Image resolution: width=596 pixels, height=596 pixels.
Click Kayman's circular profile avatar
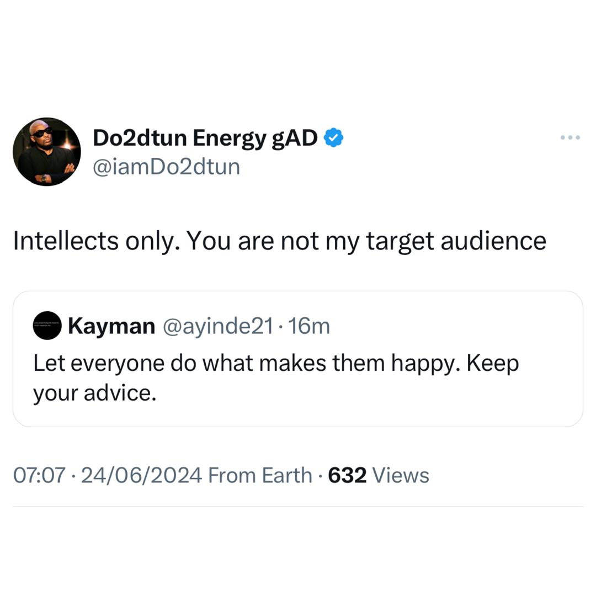[47, 326]
